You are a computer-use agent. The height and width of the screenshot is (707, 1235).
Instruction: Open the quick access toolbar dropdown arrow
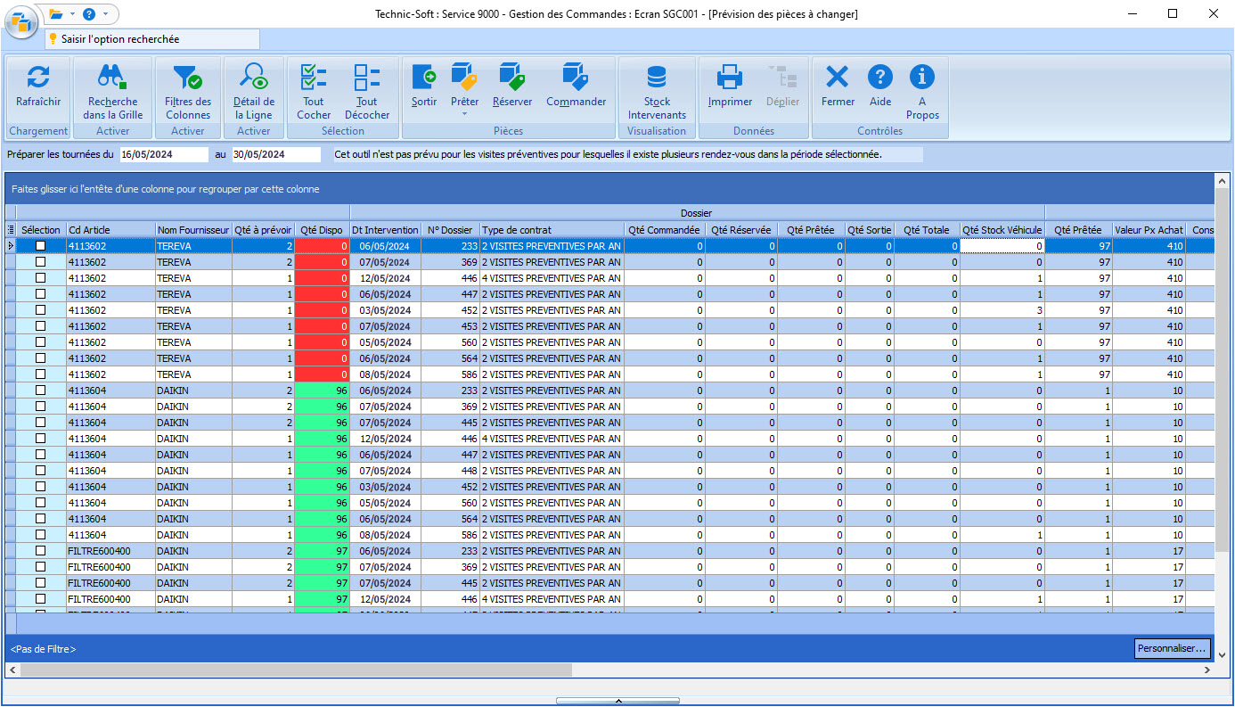[106, 14]
